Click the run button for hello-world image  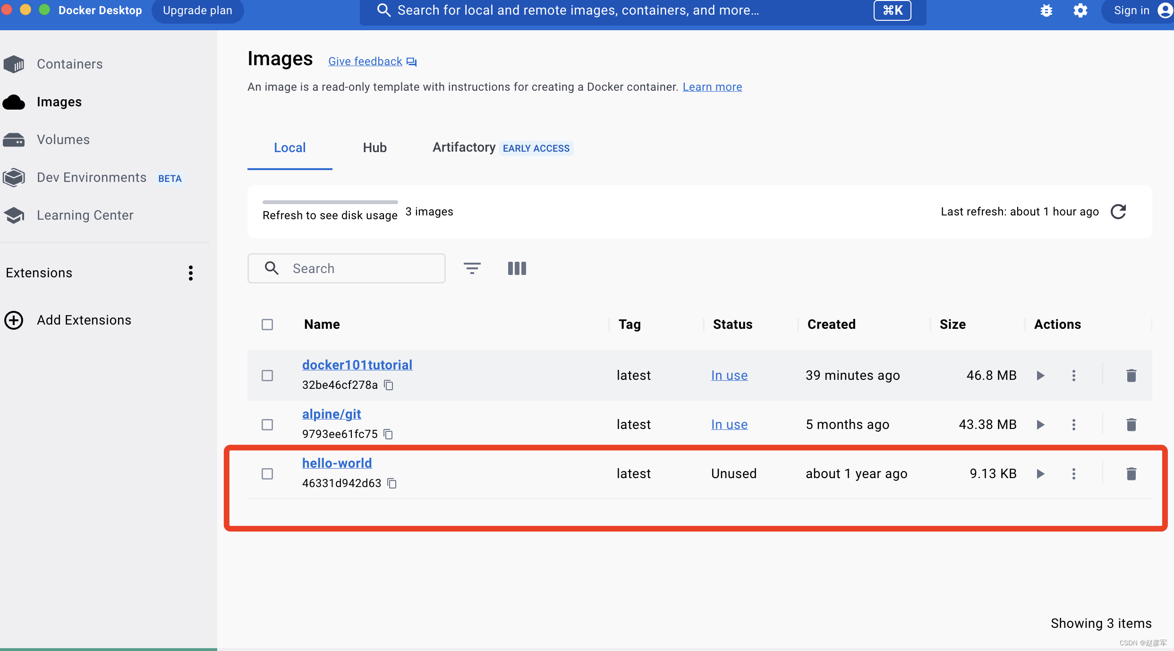click(x=1040, y=473)
